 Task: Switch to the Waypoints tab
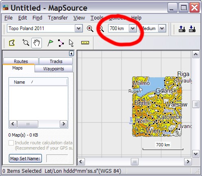point(54,69)
